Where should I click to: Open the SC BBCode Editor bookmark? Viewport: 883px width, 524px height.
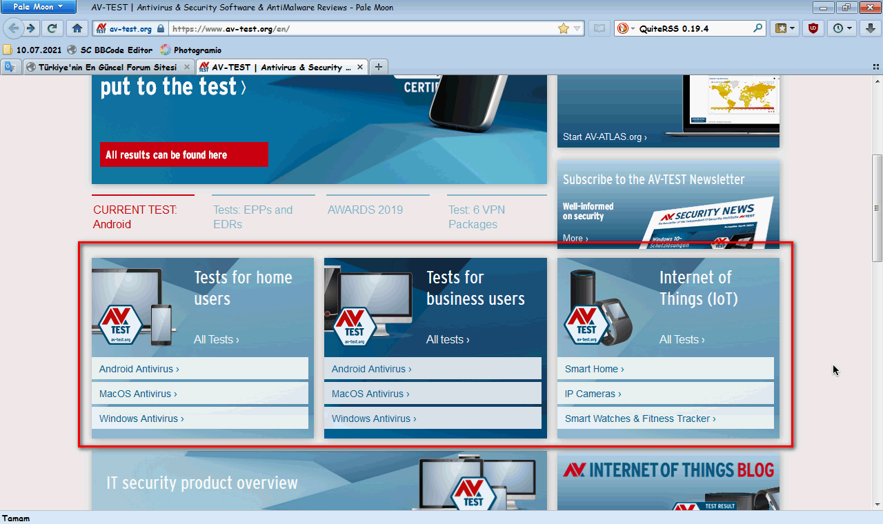click(x=110, y=50)
